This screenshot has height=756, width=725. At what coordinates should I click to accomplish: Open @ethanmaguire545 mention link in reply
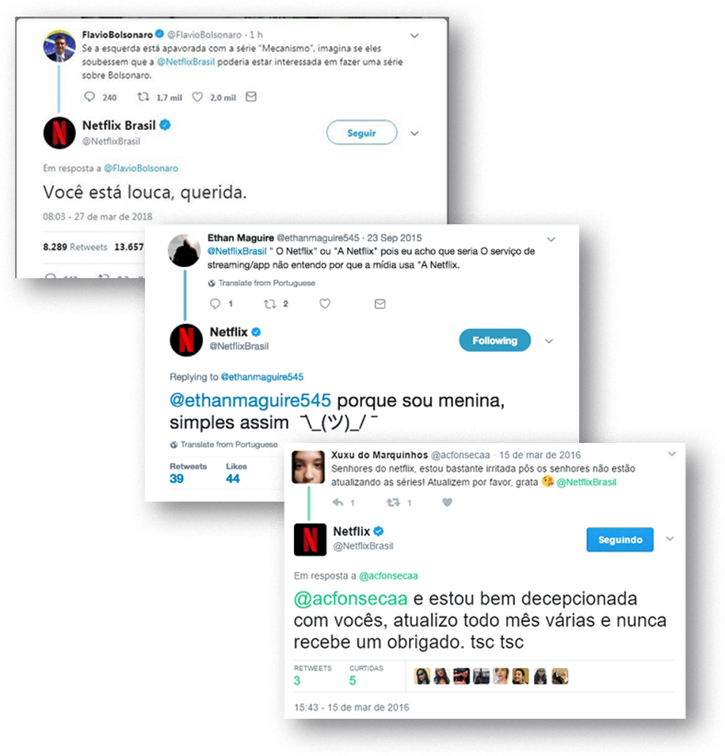click(250, 401)
